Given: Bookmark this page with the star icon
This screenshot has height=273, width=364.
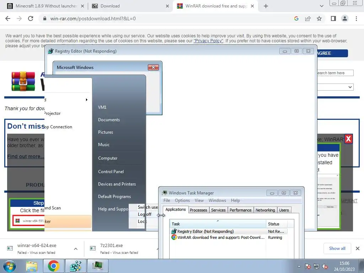Looking at the screenshot, I should 319,18.
